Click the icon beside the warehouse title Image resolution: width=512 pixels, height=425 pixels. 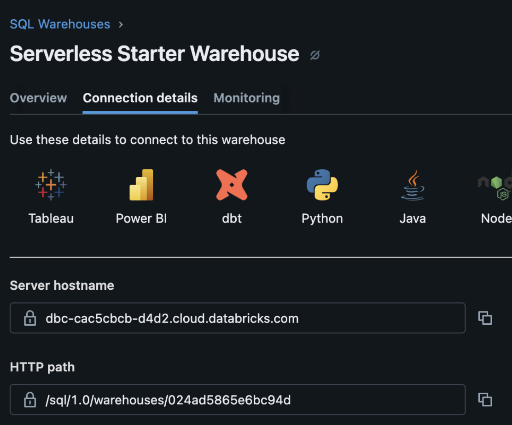click(315, 55)
